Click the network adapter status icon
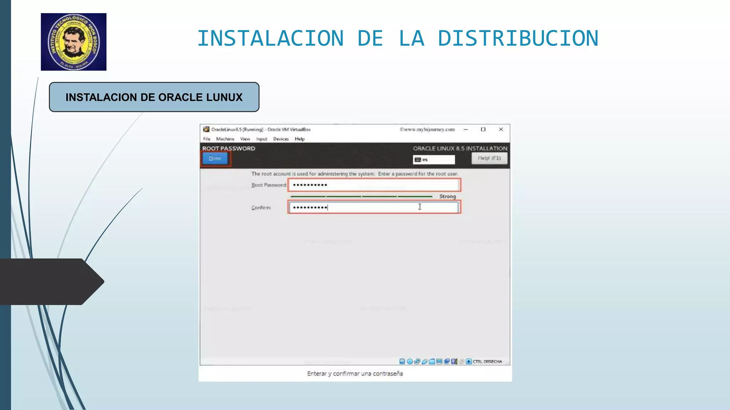The height and width of the screenshot is (410, 730). click(417, 362)
